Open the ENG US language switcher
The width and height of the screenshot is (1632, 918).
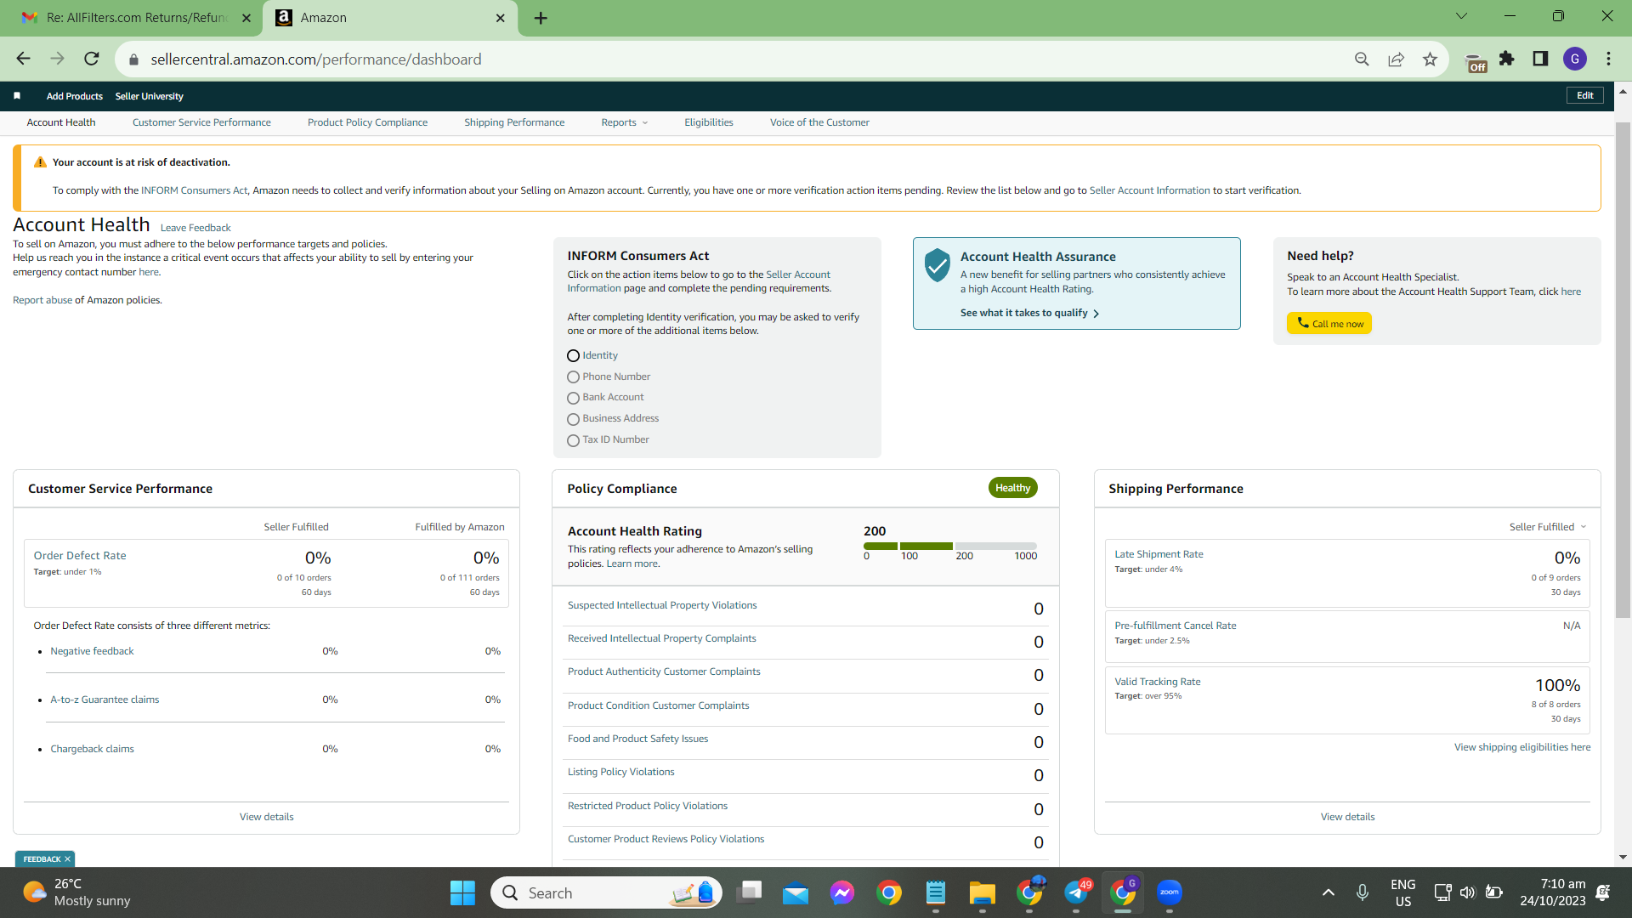(1403, 892)
